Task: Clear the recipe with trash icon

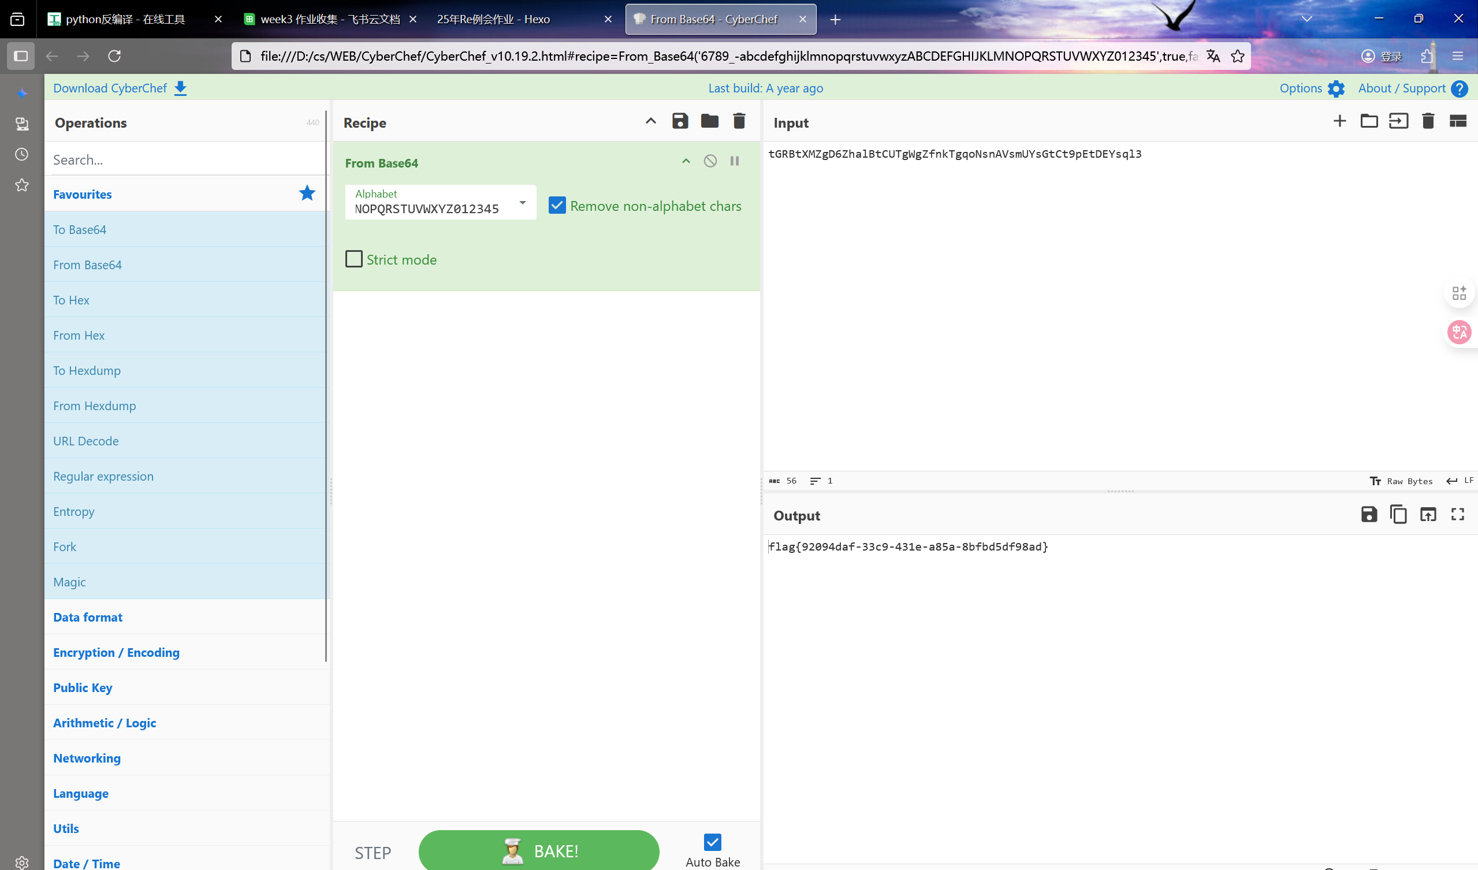Action: coord(739,121)
